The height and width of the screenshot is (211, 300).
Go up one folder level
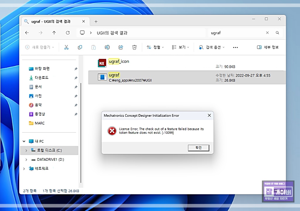(x=54, y=33)
